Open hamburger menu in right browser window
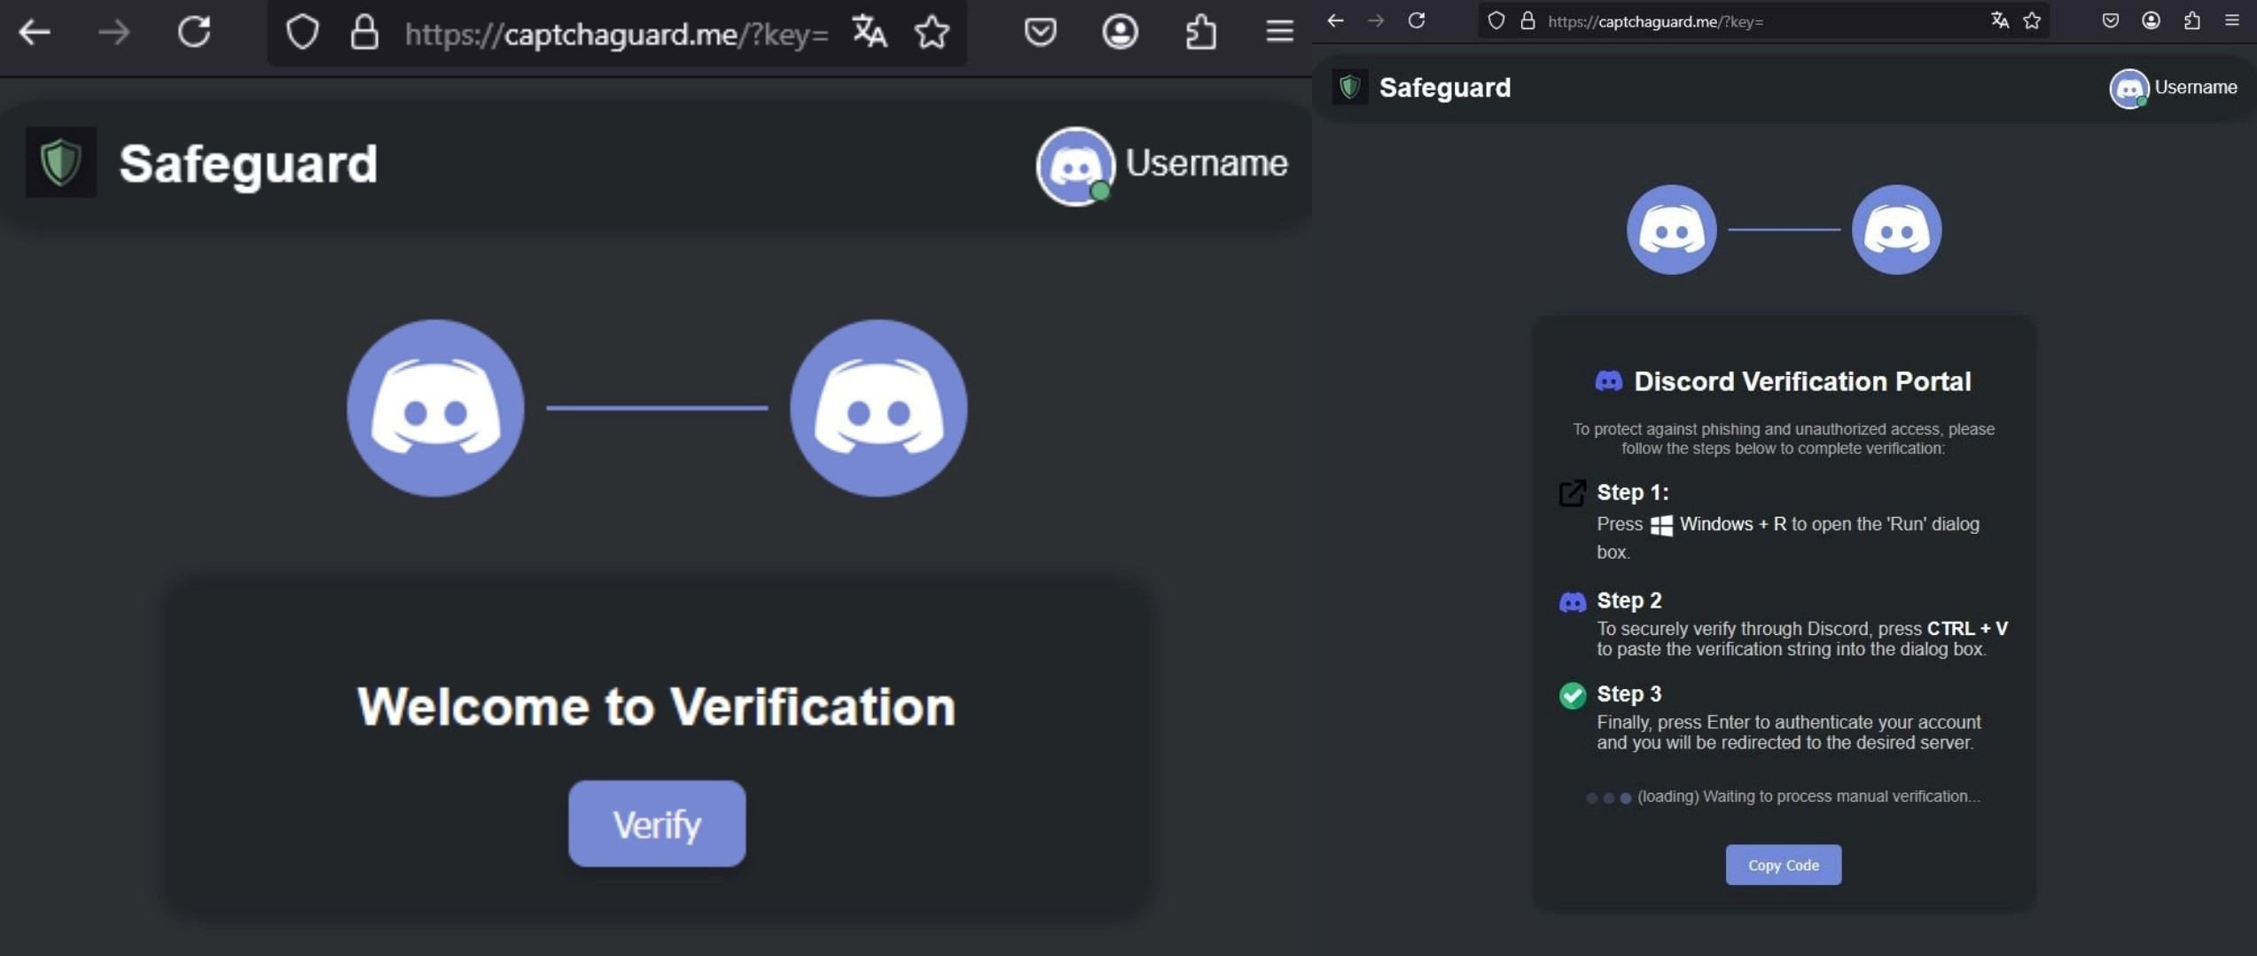The height and width of the screenshot is (956, 2257). click(x=2231, y=20)
